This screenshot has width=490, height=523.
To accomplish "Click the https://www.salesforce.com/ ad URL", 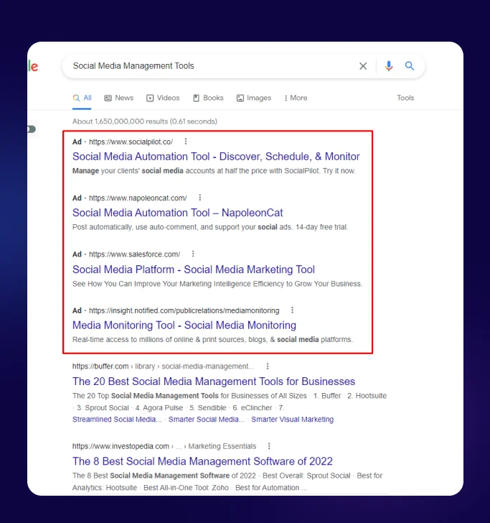I will coord(135,254).
